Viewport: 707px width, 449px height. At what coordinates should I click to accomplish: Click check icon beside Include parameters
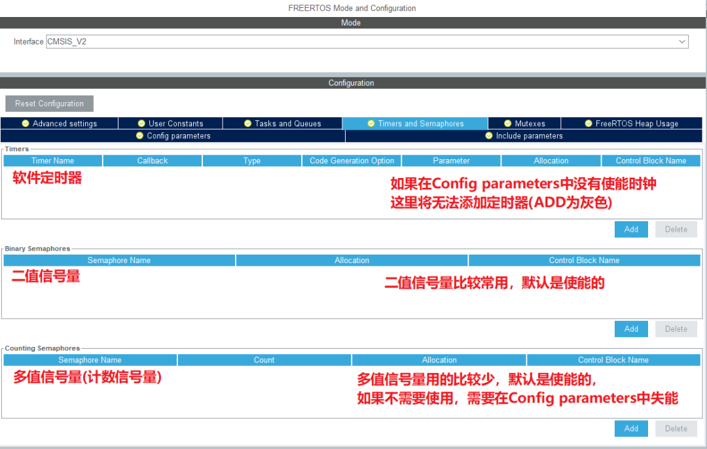click(489, 135)
